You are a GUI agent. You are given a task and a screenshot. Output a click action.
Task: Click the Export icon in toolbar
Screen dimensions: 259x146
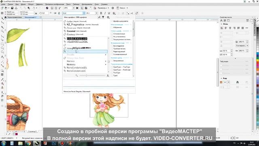[x=56, y=8]
